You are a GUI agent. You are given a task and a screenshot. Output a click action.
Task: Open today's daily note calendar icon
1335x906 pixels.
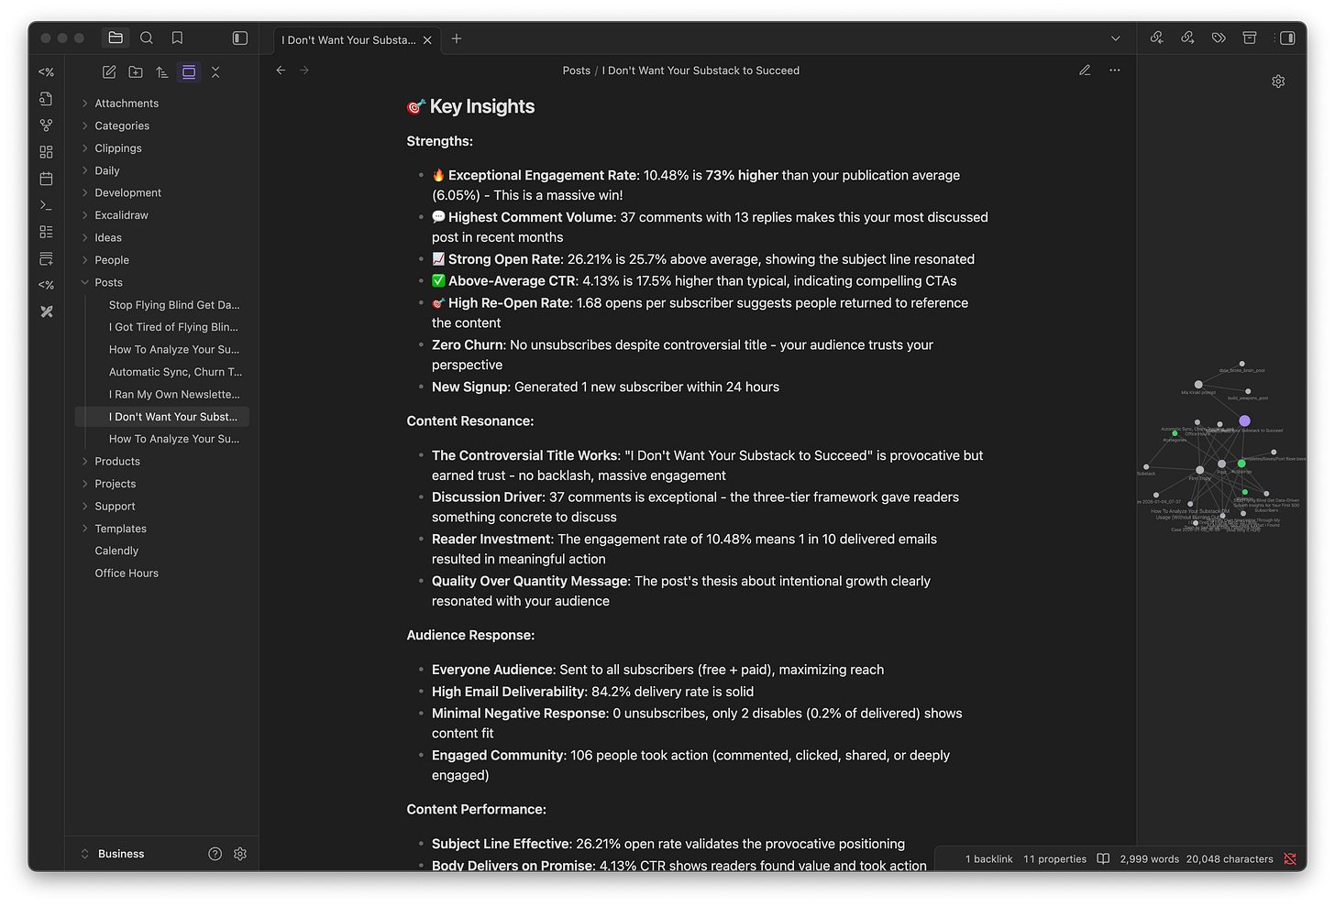tap(46, 179)
